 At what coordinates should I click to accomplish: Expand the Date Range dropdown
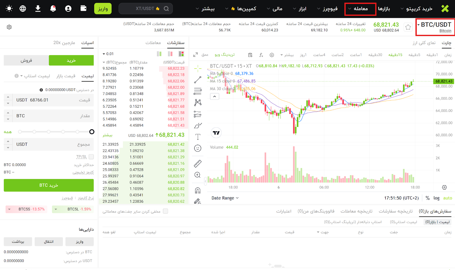pos(225,198)
